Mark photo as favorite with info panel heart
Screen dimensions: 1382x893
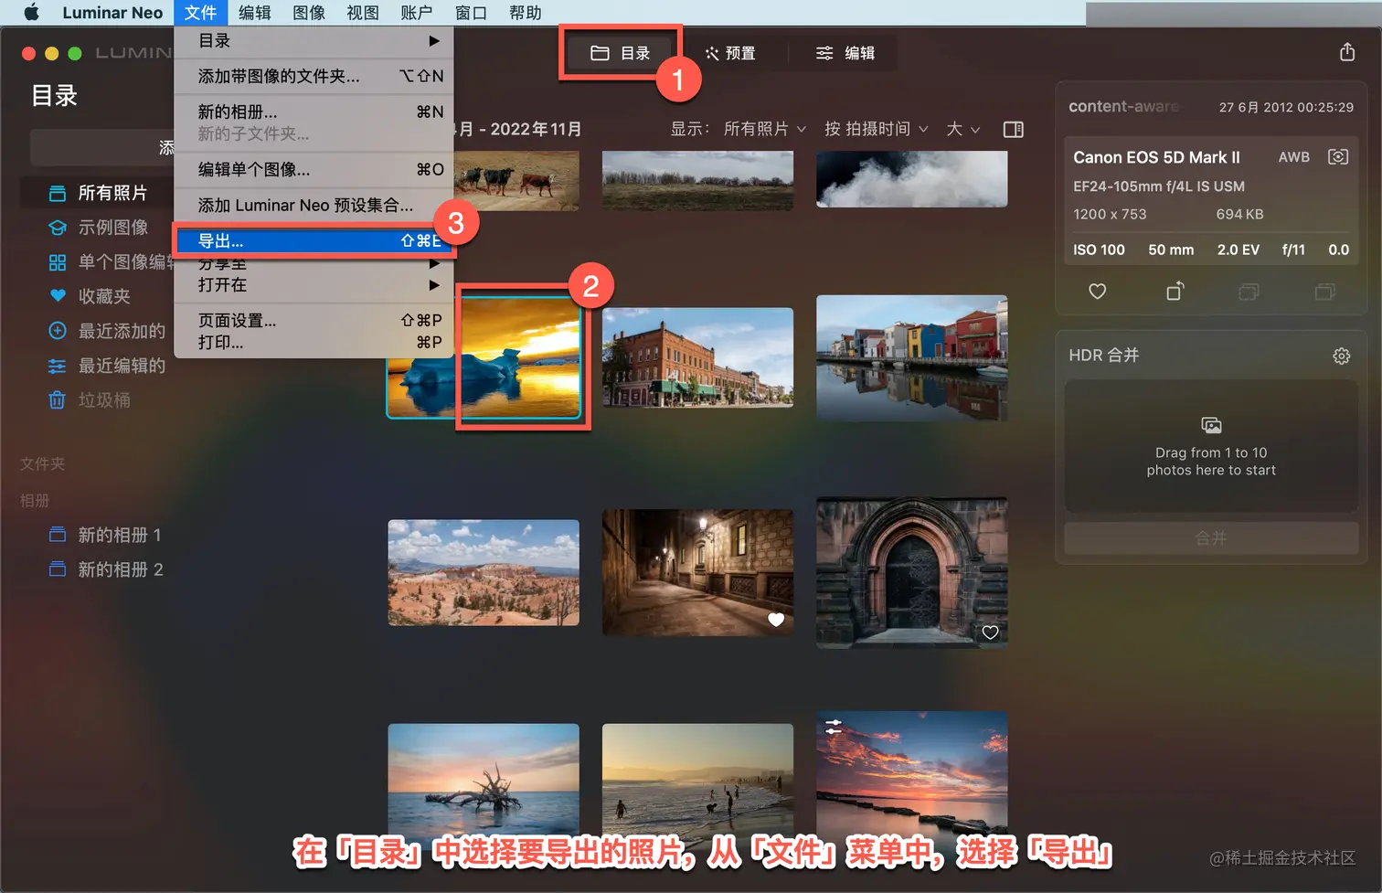click(1098, 292)
